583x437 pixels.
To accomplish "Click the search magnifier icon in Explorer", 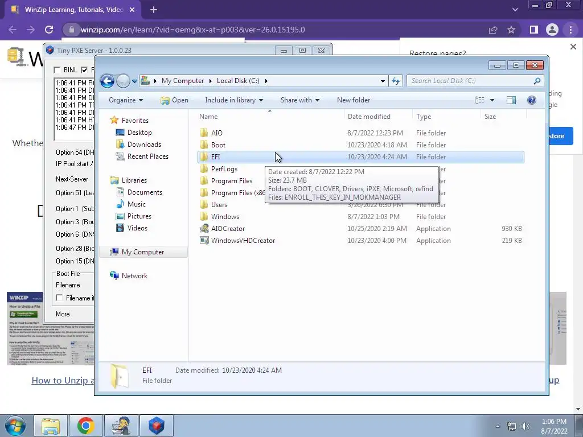I will coord(537,81).
